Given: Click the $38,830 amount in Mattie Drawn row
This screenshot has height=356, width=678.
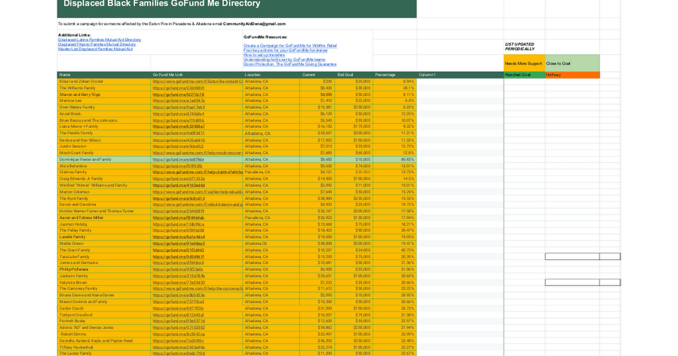Looking at the screenshot, I should point(317,244).
